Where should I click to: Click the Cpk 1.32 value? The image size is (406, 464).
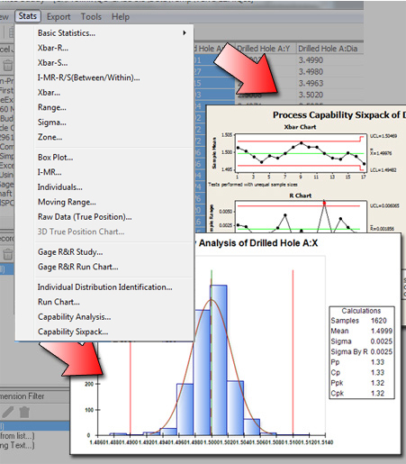click(x=377, y=393)
